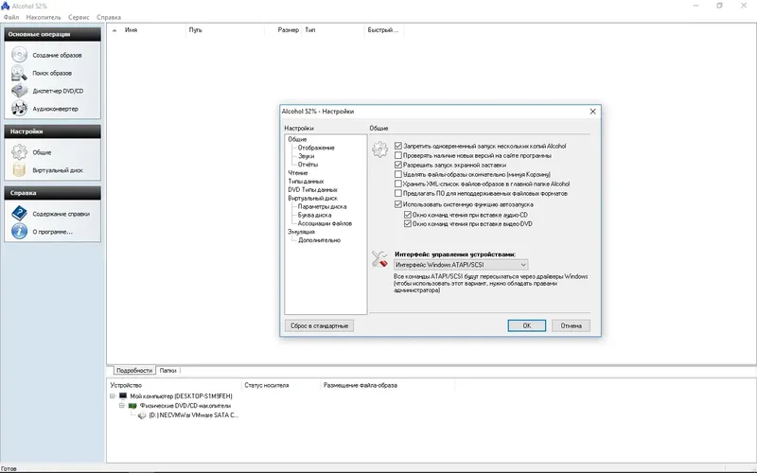Click the О программе info icon
The width and height of the screenshot is (757, 473).
19,231
